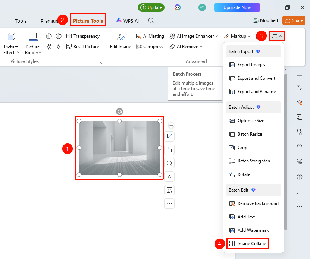The width and height of the screenshot is (310, 259).
Task: Increase picture brightness in the ribbon
Action: tap(49, 47)
